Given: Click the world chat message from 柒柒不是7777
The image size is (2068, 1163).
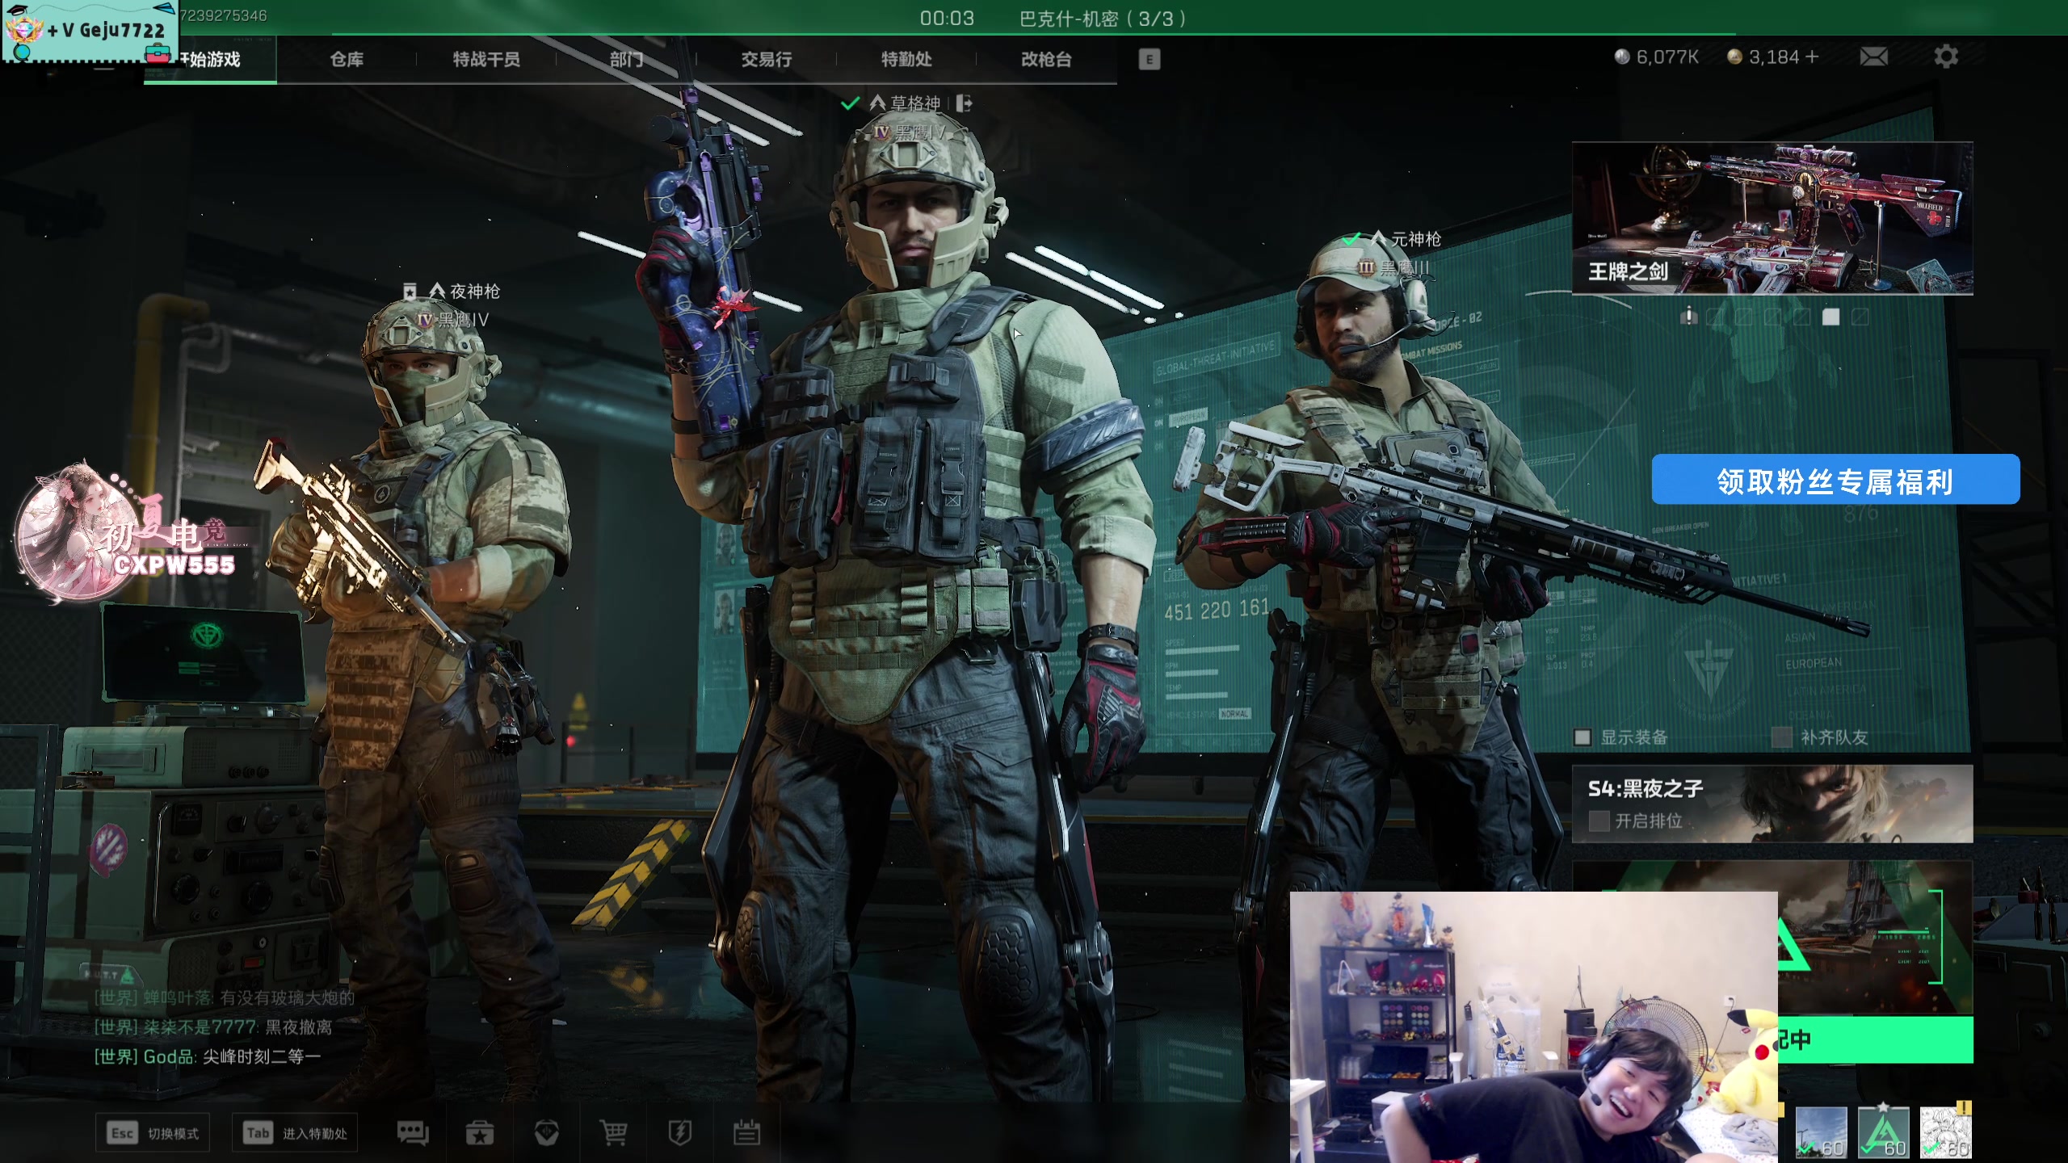Looking at the screenshot, I should click(x=213, y=1027).
